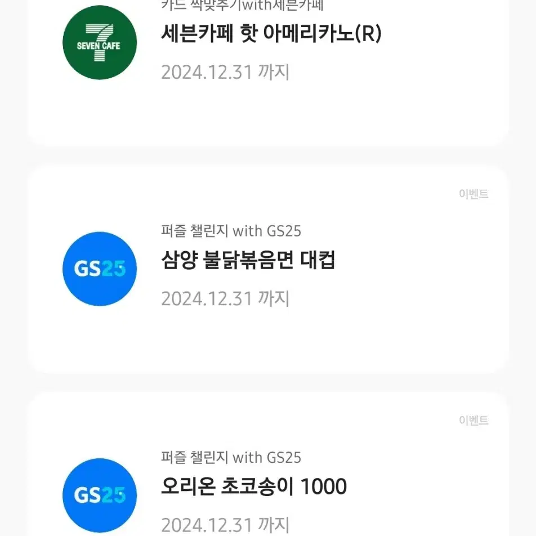Viewport: 536px width, 536px height.
Task: Tap expiry date under 삼양 불닭볶음면 대컵
Action: (x=225, y=299)
